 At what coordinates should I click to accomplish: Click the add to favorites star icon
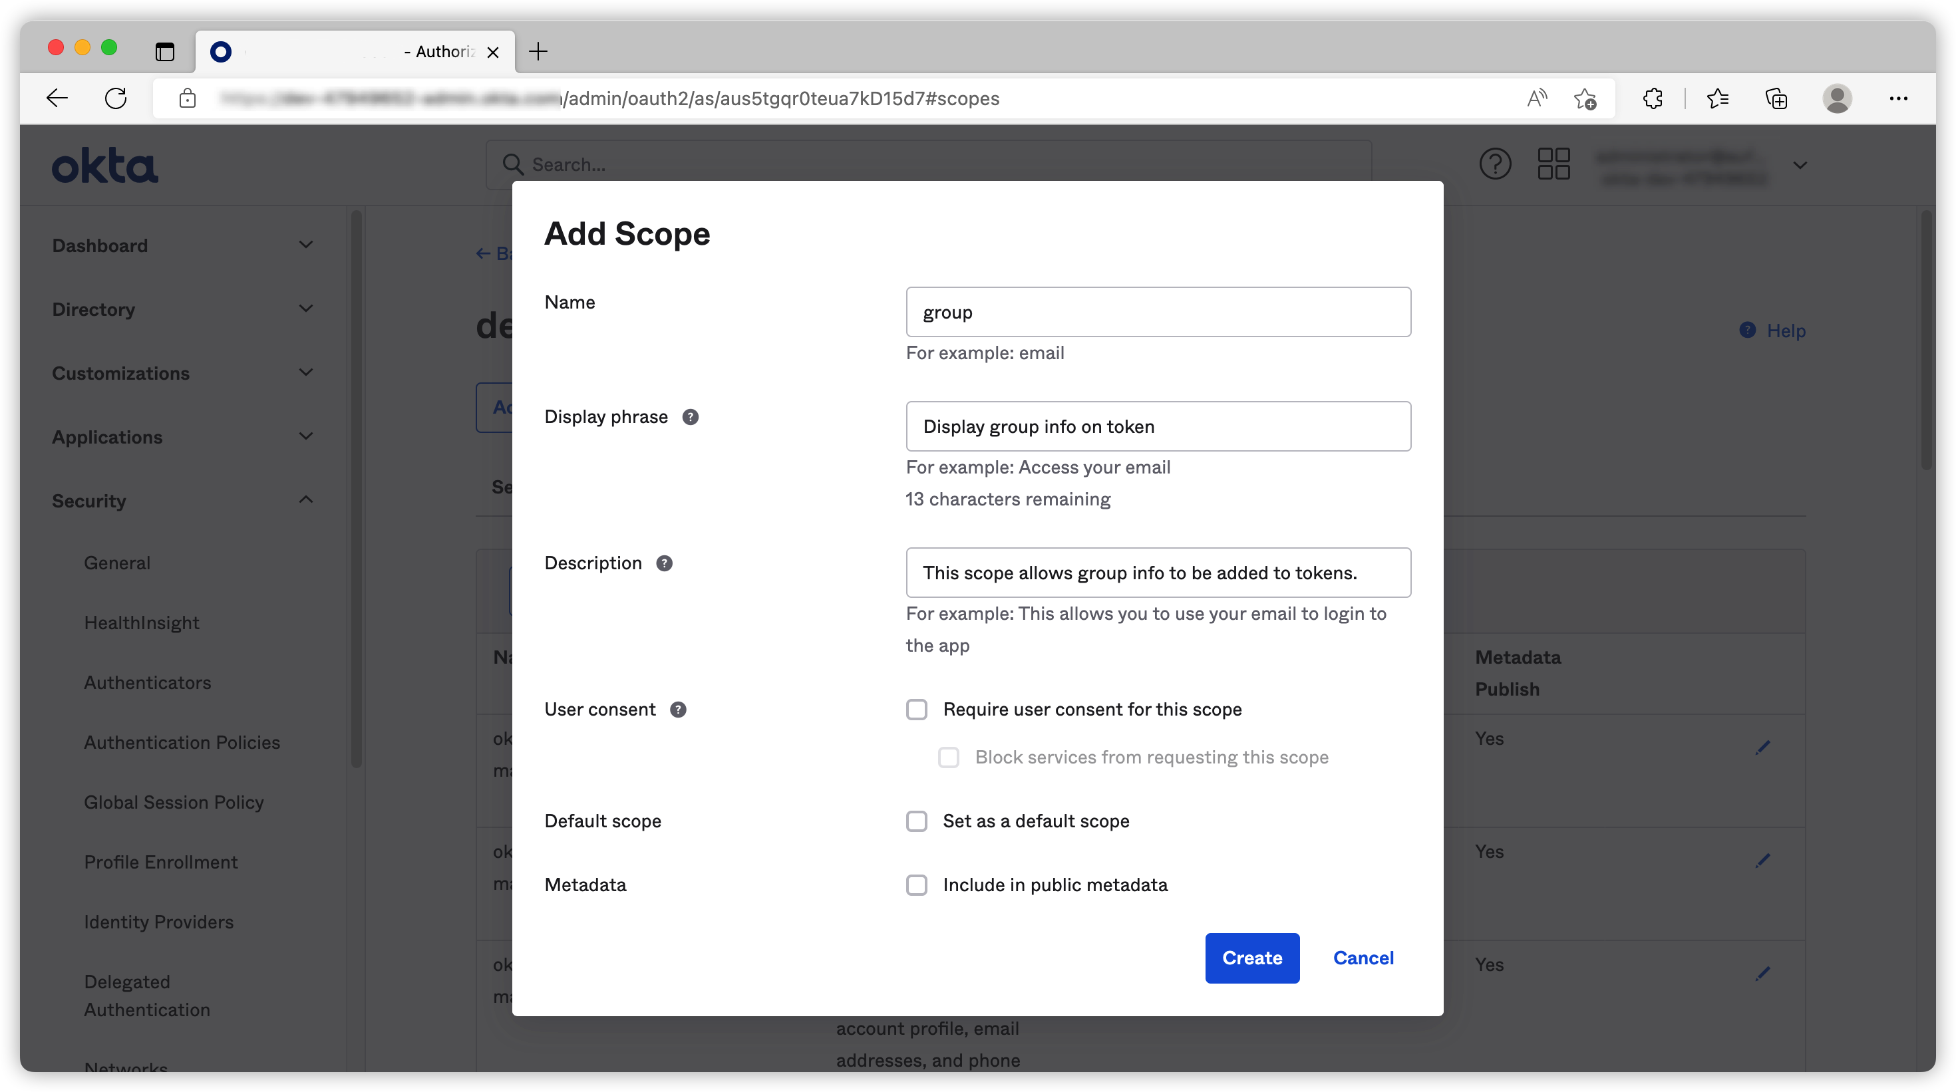coord(1584,98)
